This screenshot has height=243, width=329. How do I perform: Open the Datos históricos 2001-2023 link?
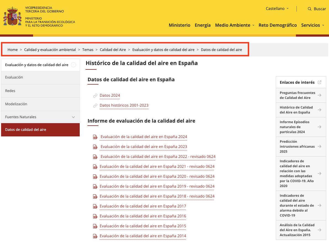[124, 105]
